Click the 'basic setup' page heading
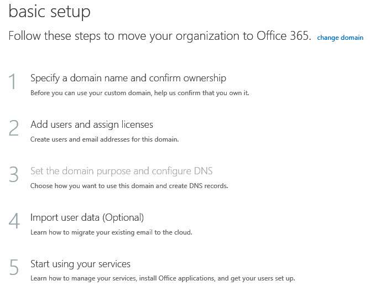Image resolution: width=370 pixels, height=291 pixels. (50, 11)
